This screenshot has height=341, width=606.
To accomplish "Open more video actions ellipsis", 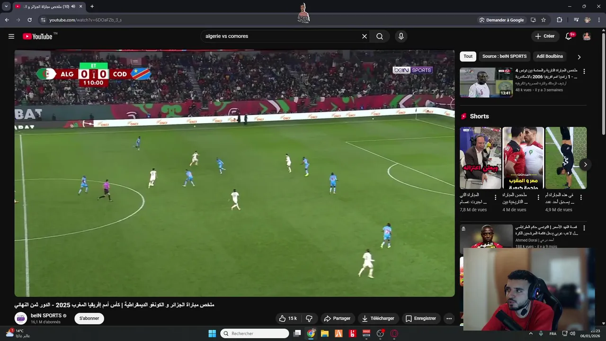I will click(x=449, y=318).
